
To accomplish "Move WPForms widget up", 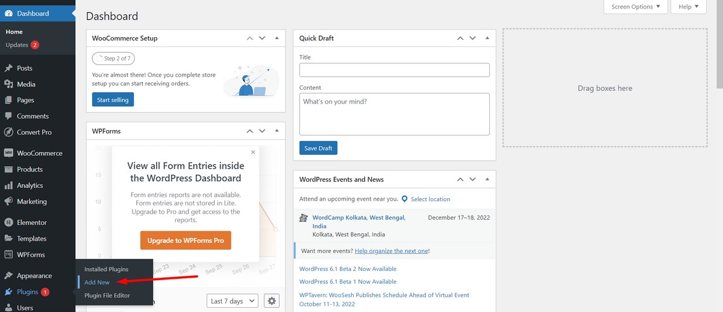I will [x=250, y=131].
